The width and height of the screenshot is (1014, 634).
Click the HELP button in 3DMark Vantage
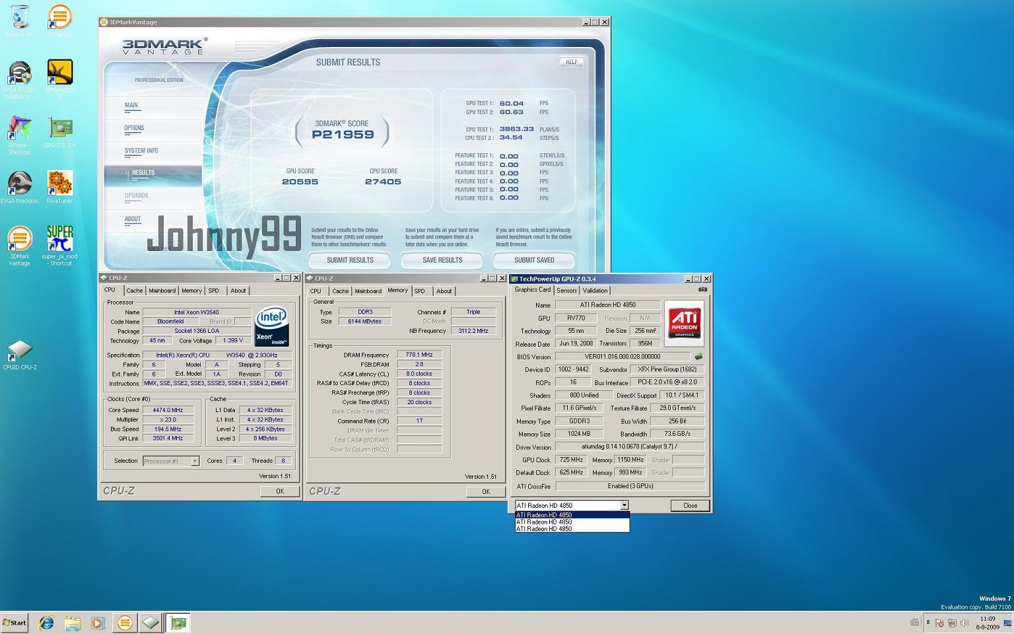point(572,62)
